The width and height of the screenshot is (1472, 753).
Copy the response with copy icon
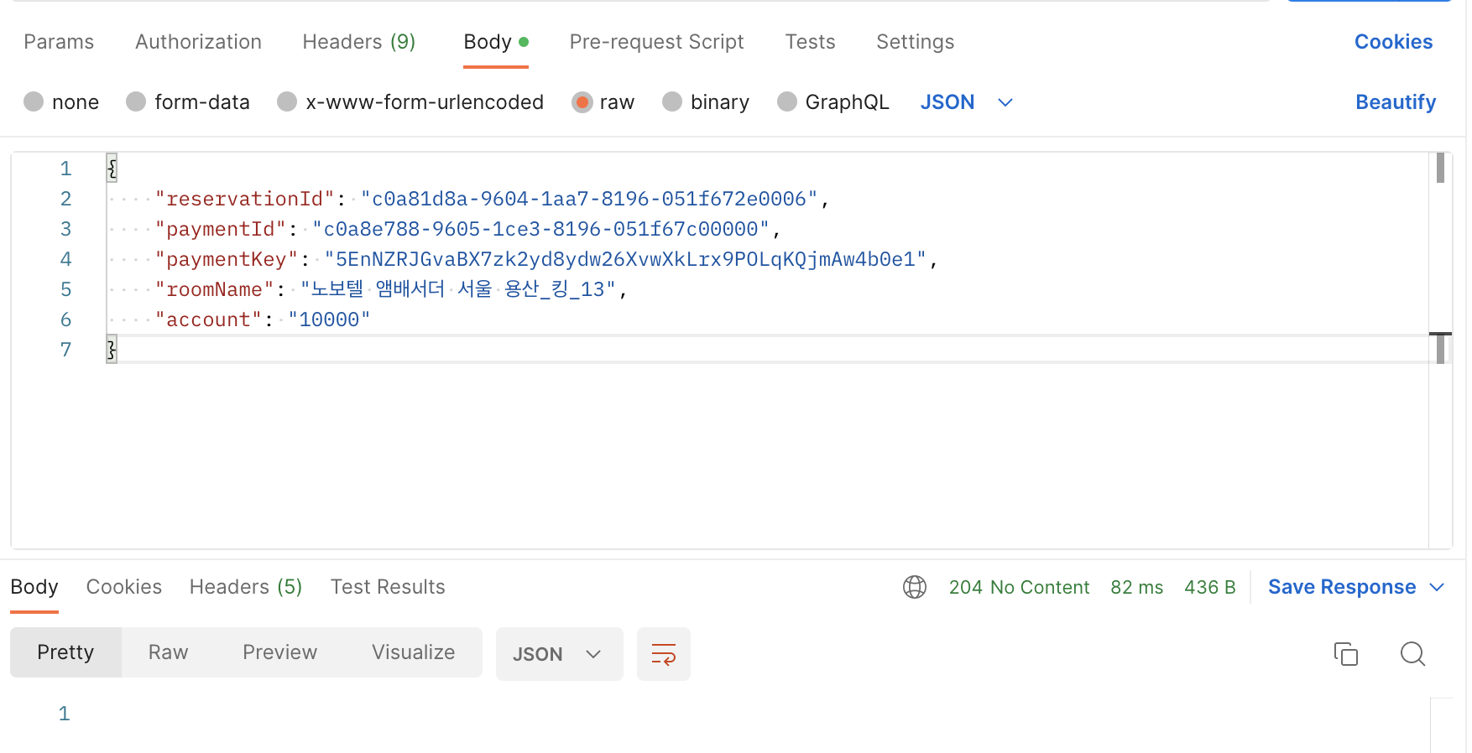pos(1346,654)
